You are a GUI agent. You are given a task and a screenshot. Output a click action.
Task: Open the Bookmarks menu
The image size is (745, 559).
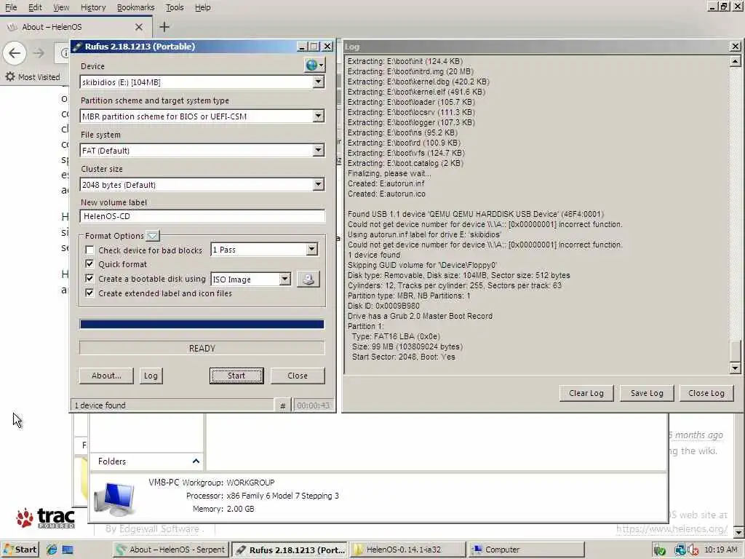point(136,7)
